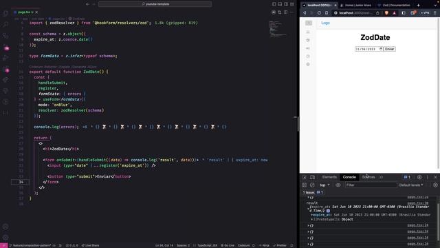Open youtube-template command center search
This screenshot has width=440, height=248.
click(155, 4)
